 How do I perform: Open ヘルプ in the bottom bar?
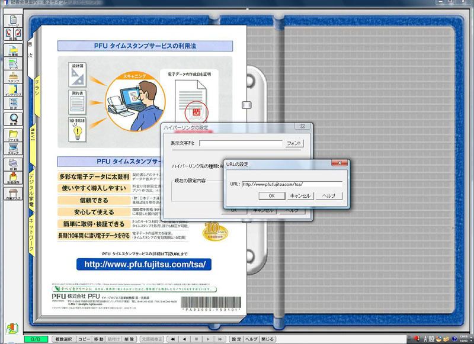point(251,339)
